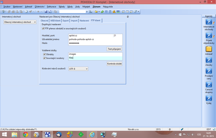Open the Kódování názvů souborů UTF-8 dropdown
Screen dimensions: 216x138
coord(78,69)
